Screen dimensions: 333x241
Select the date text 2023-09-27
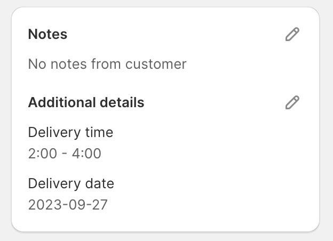(68, 205)
